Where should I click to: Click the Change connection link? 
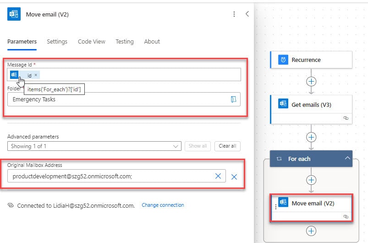coord(163,205)
